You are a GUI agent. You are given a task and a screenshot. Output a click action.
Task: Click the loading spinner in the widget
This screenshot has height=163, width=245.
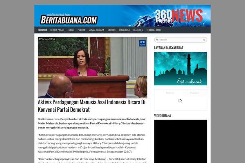point(180,101)
